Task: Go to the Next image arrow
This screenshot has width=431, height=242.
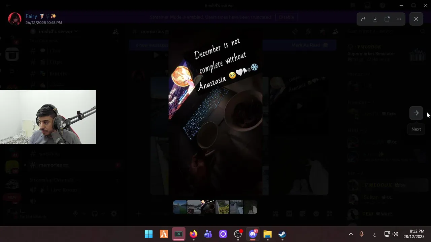Action: pos(416,113)
